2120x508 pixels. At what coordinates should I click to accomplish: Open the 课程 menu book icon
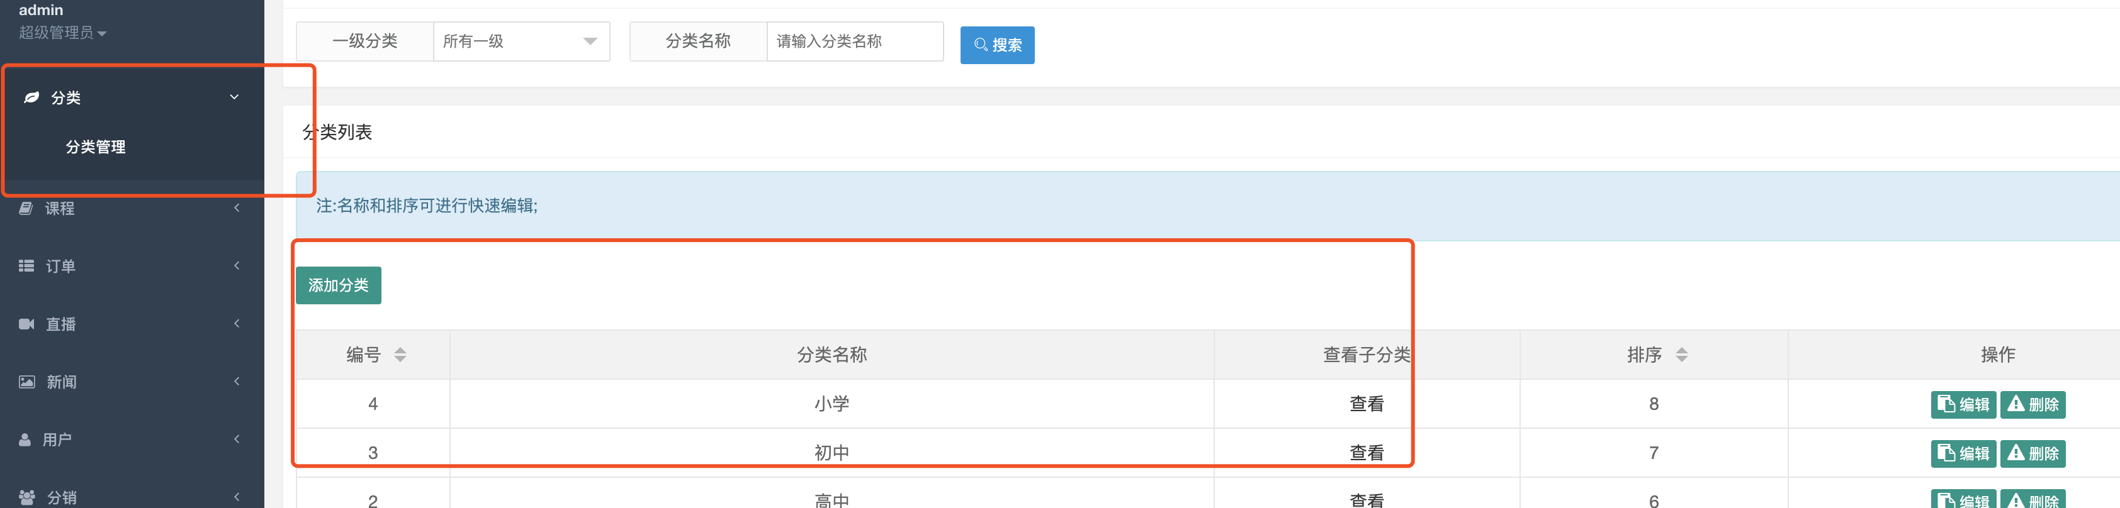[x=26, y=208]
